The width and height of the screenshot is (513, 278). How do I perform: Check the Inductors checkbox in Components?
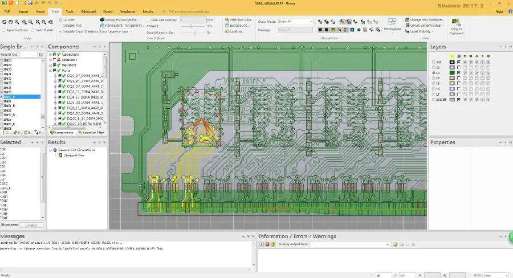coord(55,60)
